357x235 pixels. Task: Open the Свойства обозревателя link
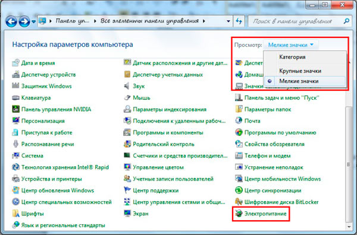pyautogui.click(x=274, y=144)
